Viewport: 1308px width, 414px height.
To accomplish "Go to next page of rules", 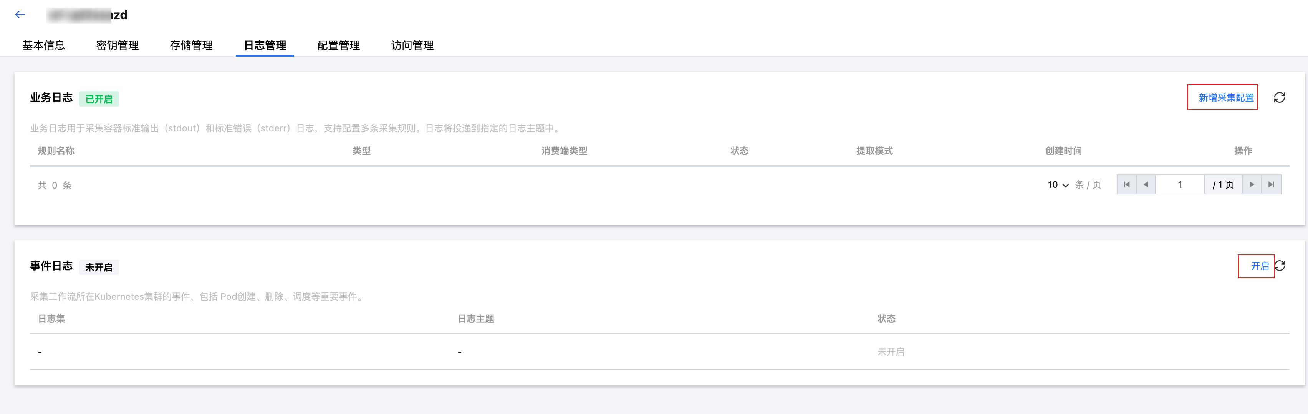I will [x=1252, y=184].
